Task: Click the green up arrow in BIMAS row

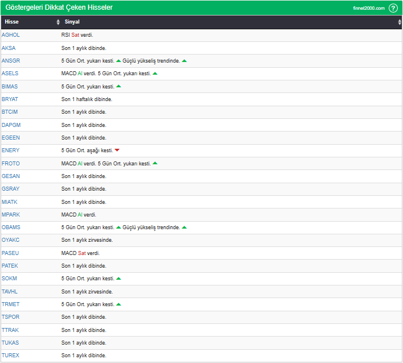Action: click(119, 86)
